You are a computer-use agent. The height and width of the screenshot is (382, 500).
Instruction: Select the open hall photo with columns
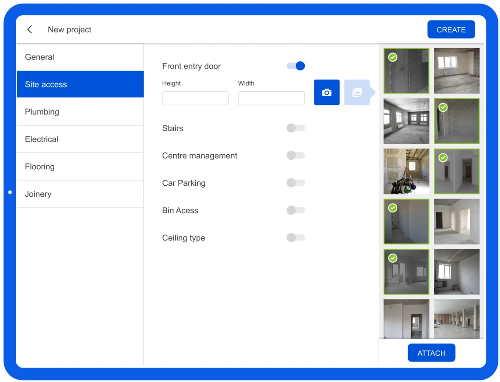(x=456, y=319)
